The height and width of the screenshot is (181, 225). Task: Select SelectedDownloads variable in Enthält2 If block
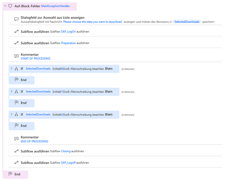[38, 115]
